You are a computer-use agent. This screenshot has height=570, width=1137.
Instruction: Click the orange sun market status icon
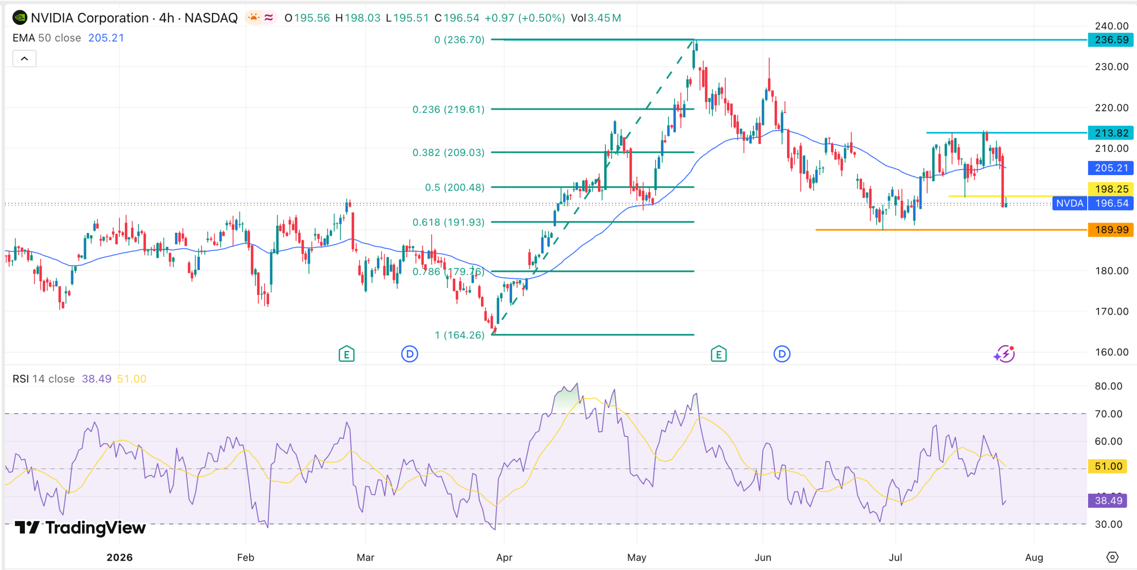click(254, 18)
